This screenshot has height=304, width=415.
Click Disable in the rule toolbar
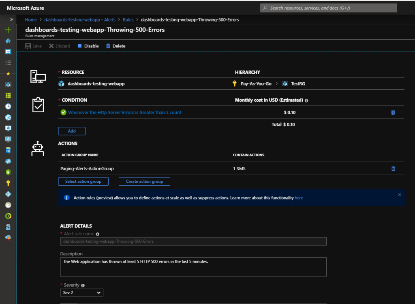point(88,46)
